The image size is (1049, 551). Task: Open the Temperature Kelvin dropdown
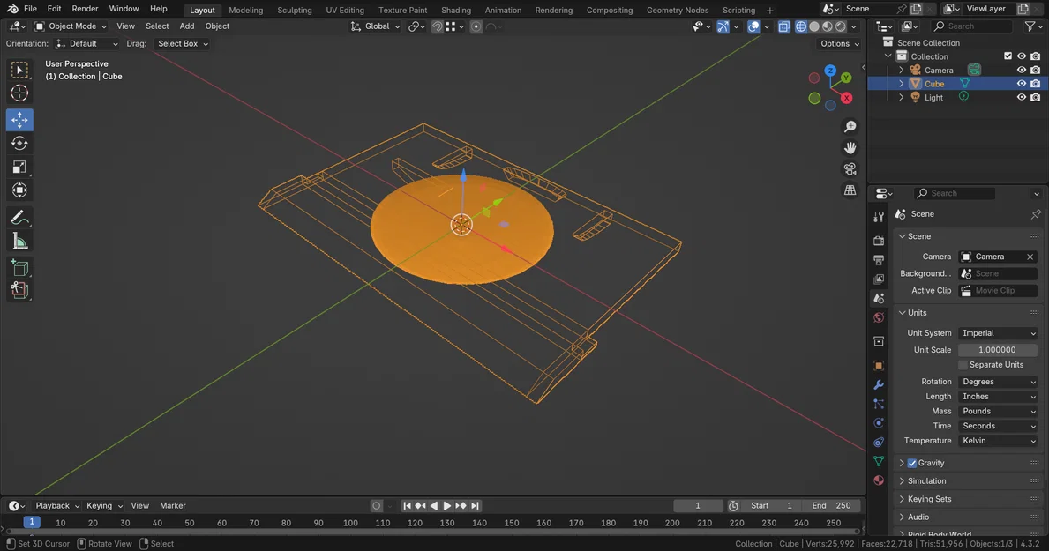point(998,441)
